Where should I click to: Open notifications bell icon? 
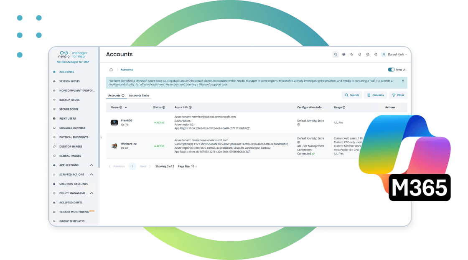[359, 55]
